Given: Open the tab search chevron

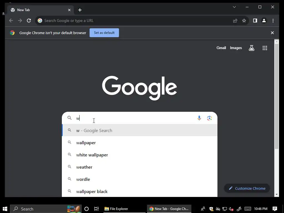Looking at the screenshot, I should click(234, 7).
